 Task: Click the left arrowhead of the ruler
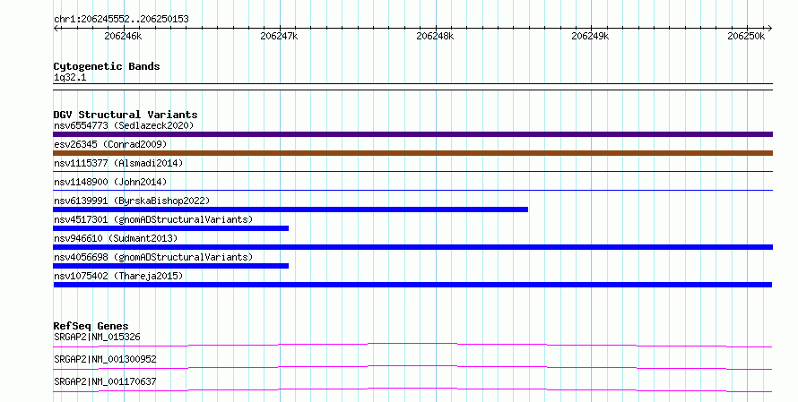(x=56, y=29)
